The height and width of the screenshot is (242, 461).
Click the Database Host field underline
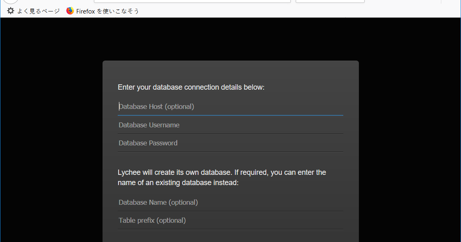(x=230, y=114)
